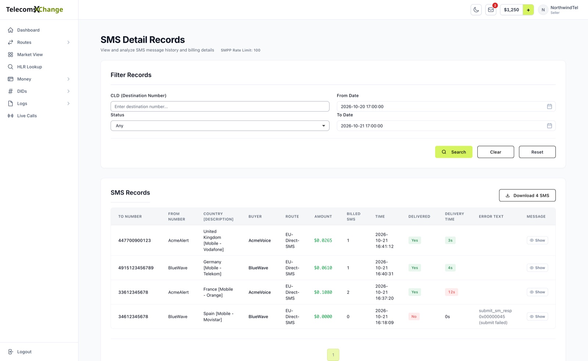Toggle dark mode with the moon icon
The image size is (588, 361).
point(476,10)
